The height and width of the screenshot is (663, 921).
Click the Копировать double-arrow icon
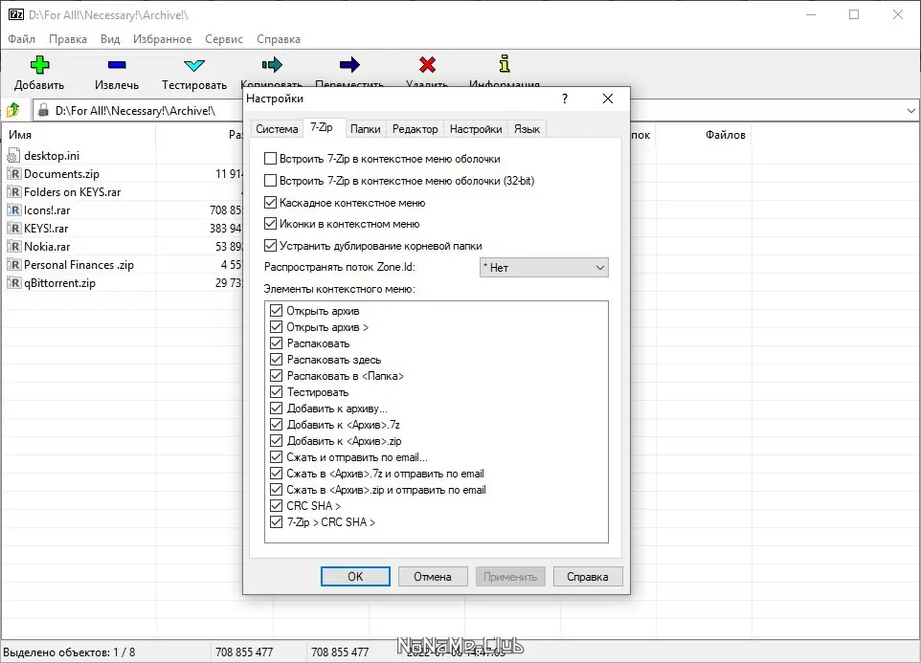(272, 64)
